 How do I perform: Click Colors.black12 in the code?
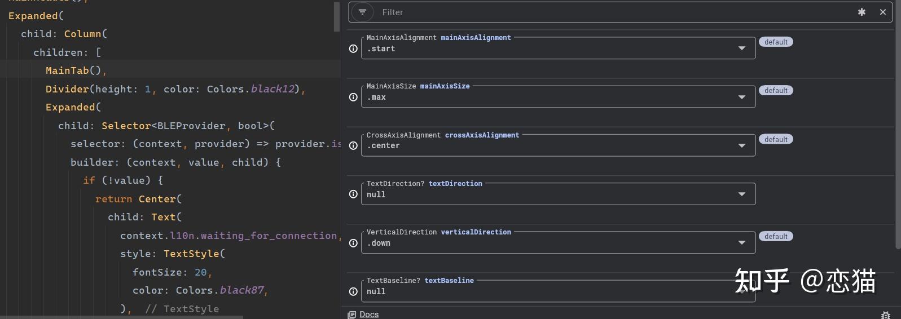(x=251, y=89)
